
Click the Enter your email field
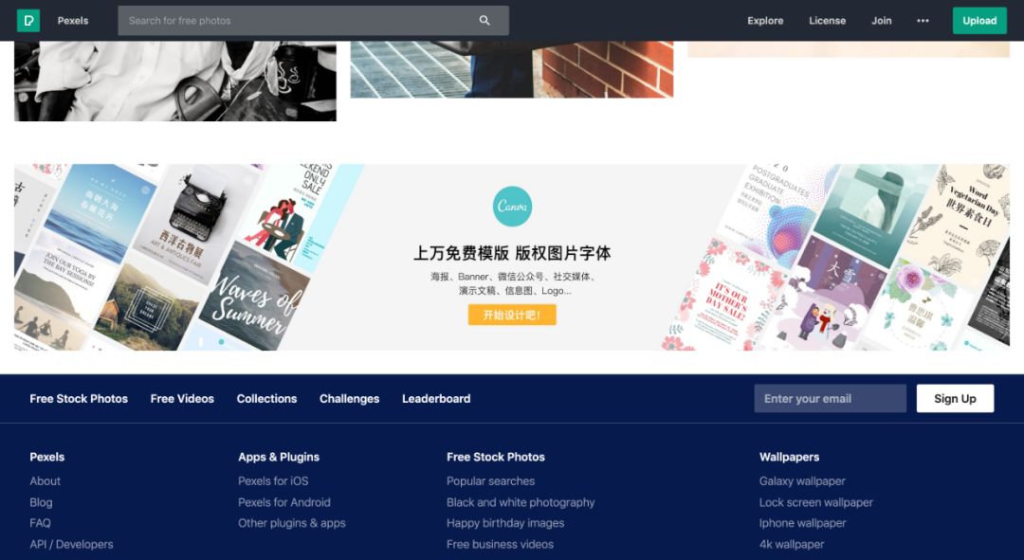(830, 398)
